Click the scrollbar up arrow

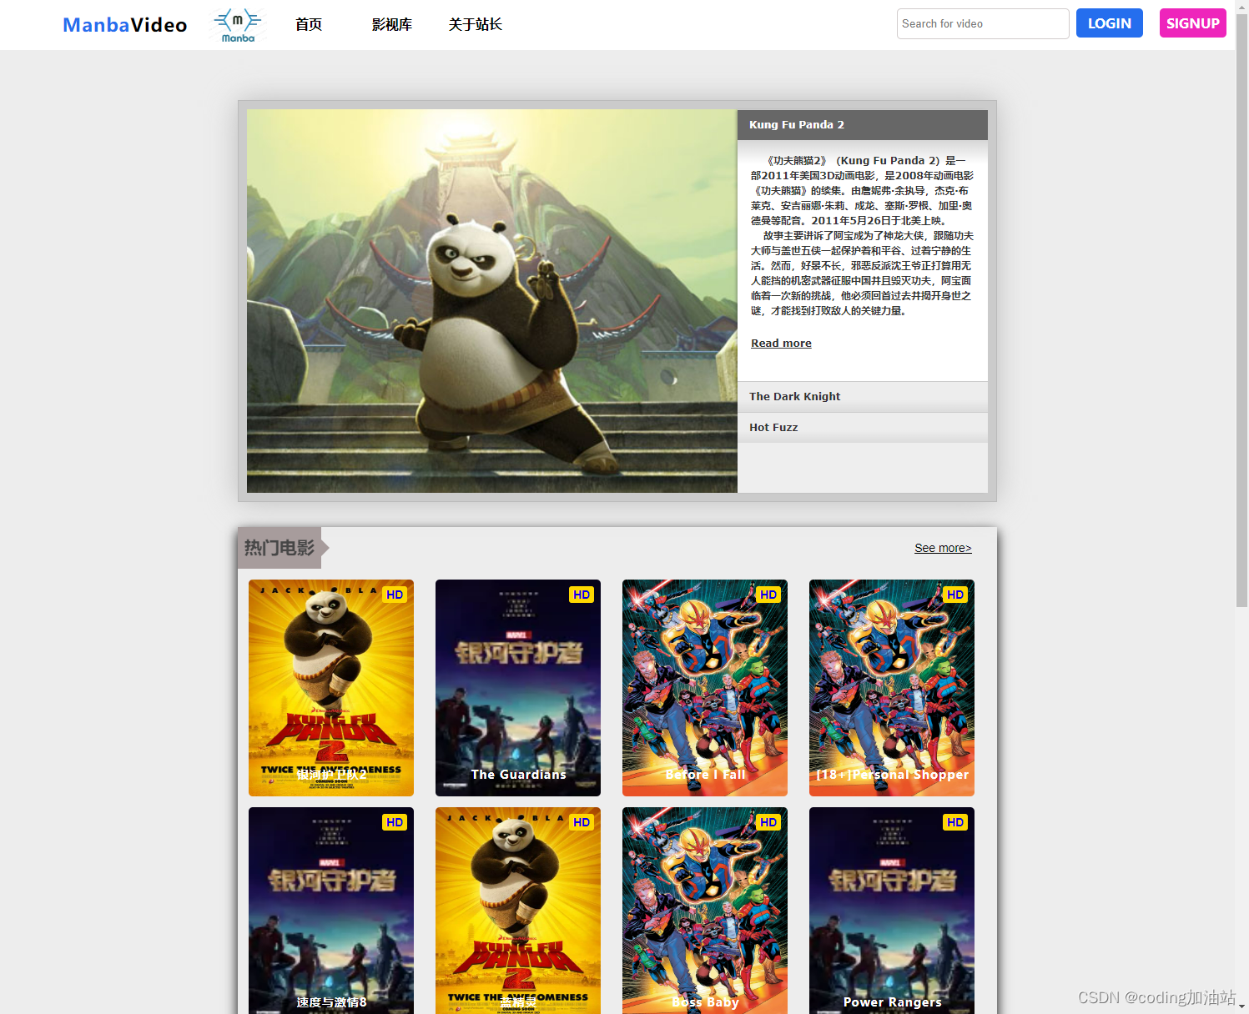1241,6
